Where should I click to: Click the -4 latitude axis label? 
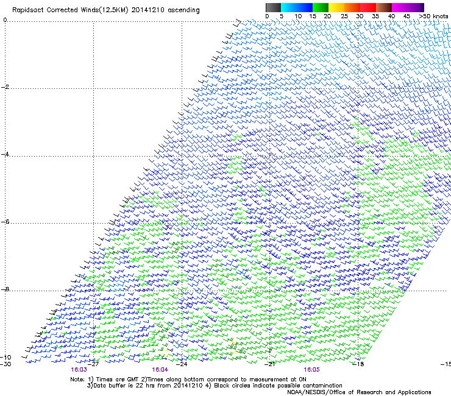click(5, 154)
